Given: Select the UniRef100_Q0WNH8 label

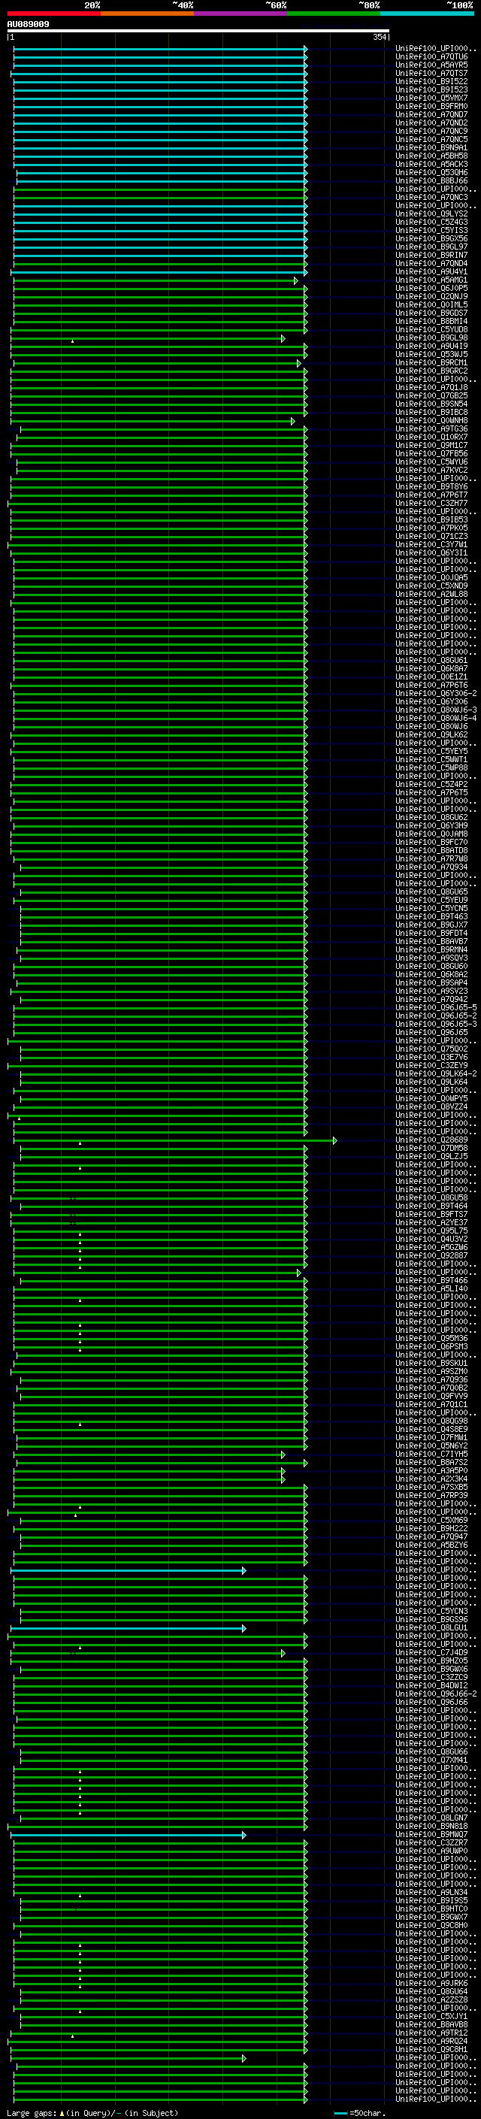Looking at the screenshot, I should pyautogui.click(x=431, y=420).
